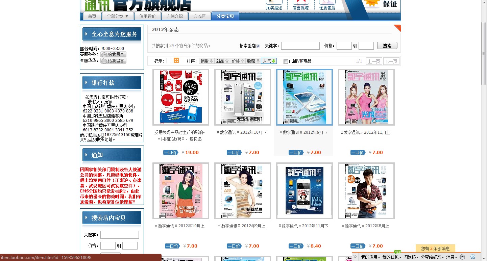Expand 消息 menu in bottom bar
Image resolution: width=487 pixels, height=261 pixels.
(452, 257)
